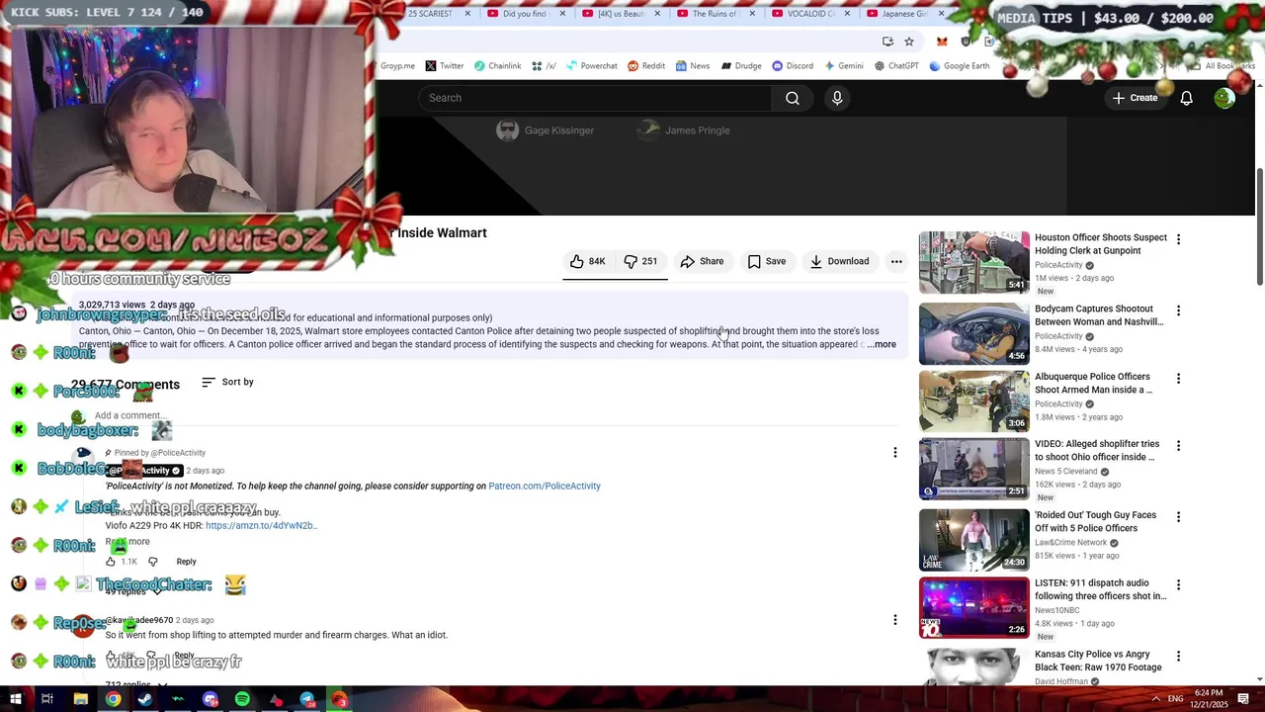Screen dimensions: 1265x712
Task: Open Houston Officer Shoots Suspect thumbnail
Action: [974, 262]
